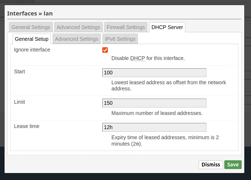The height and width of the screenshot is (180, 251).
Task: Switch to the DHCP Server tab
Action: 167,27
